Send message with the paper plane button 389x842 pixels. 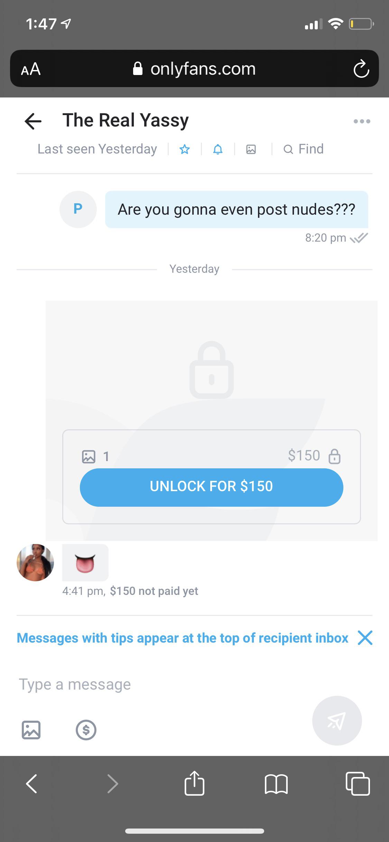(x=337, y=720)
